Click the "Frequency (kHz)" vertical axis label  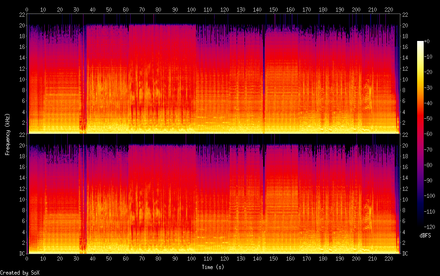pos(7,134)
